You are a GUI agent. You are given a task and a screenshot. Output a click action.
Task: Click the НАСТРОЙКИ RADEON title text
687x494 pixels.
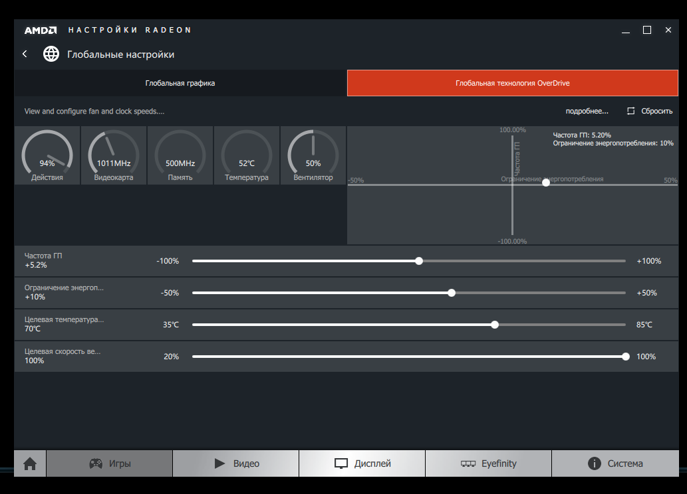coord(130,30)
